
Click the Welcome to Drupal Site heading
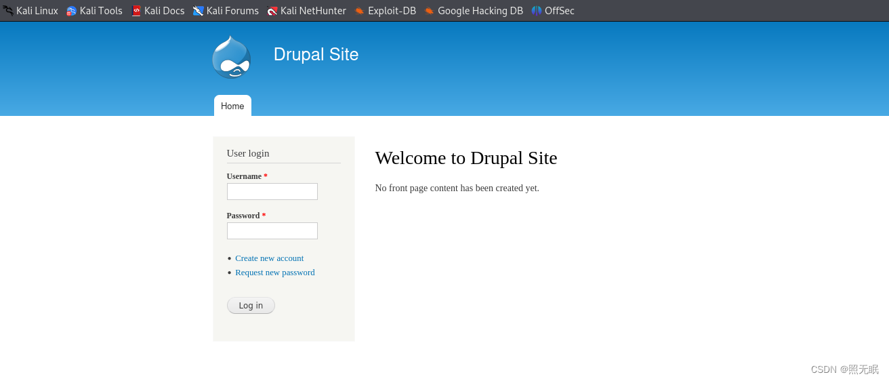466,158
